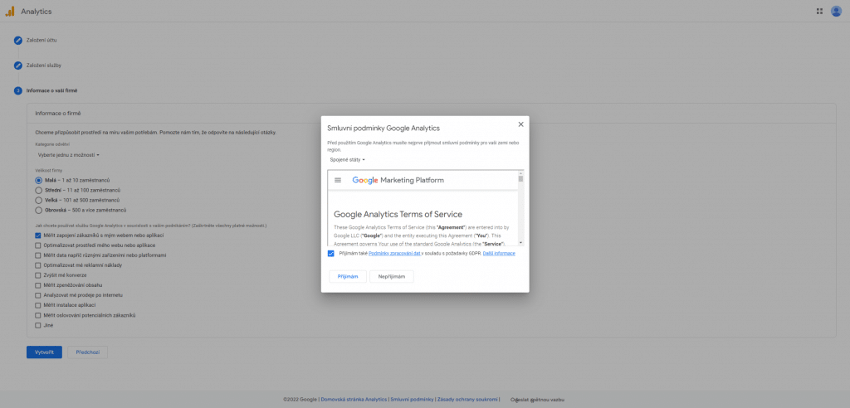Click the Založení účtu step pencil icon
Image resolution: width=850 pixels, height=408 pixels.
point(18,40)
